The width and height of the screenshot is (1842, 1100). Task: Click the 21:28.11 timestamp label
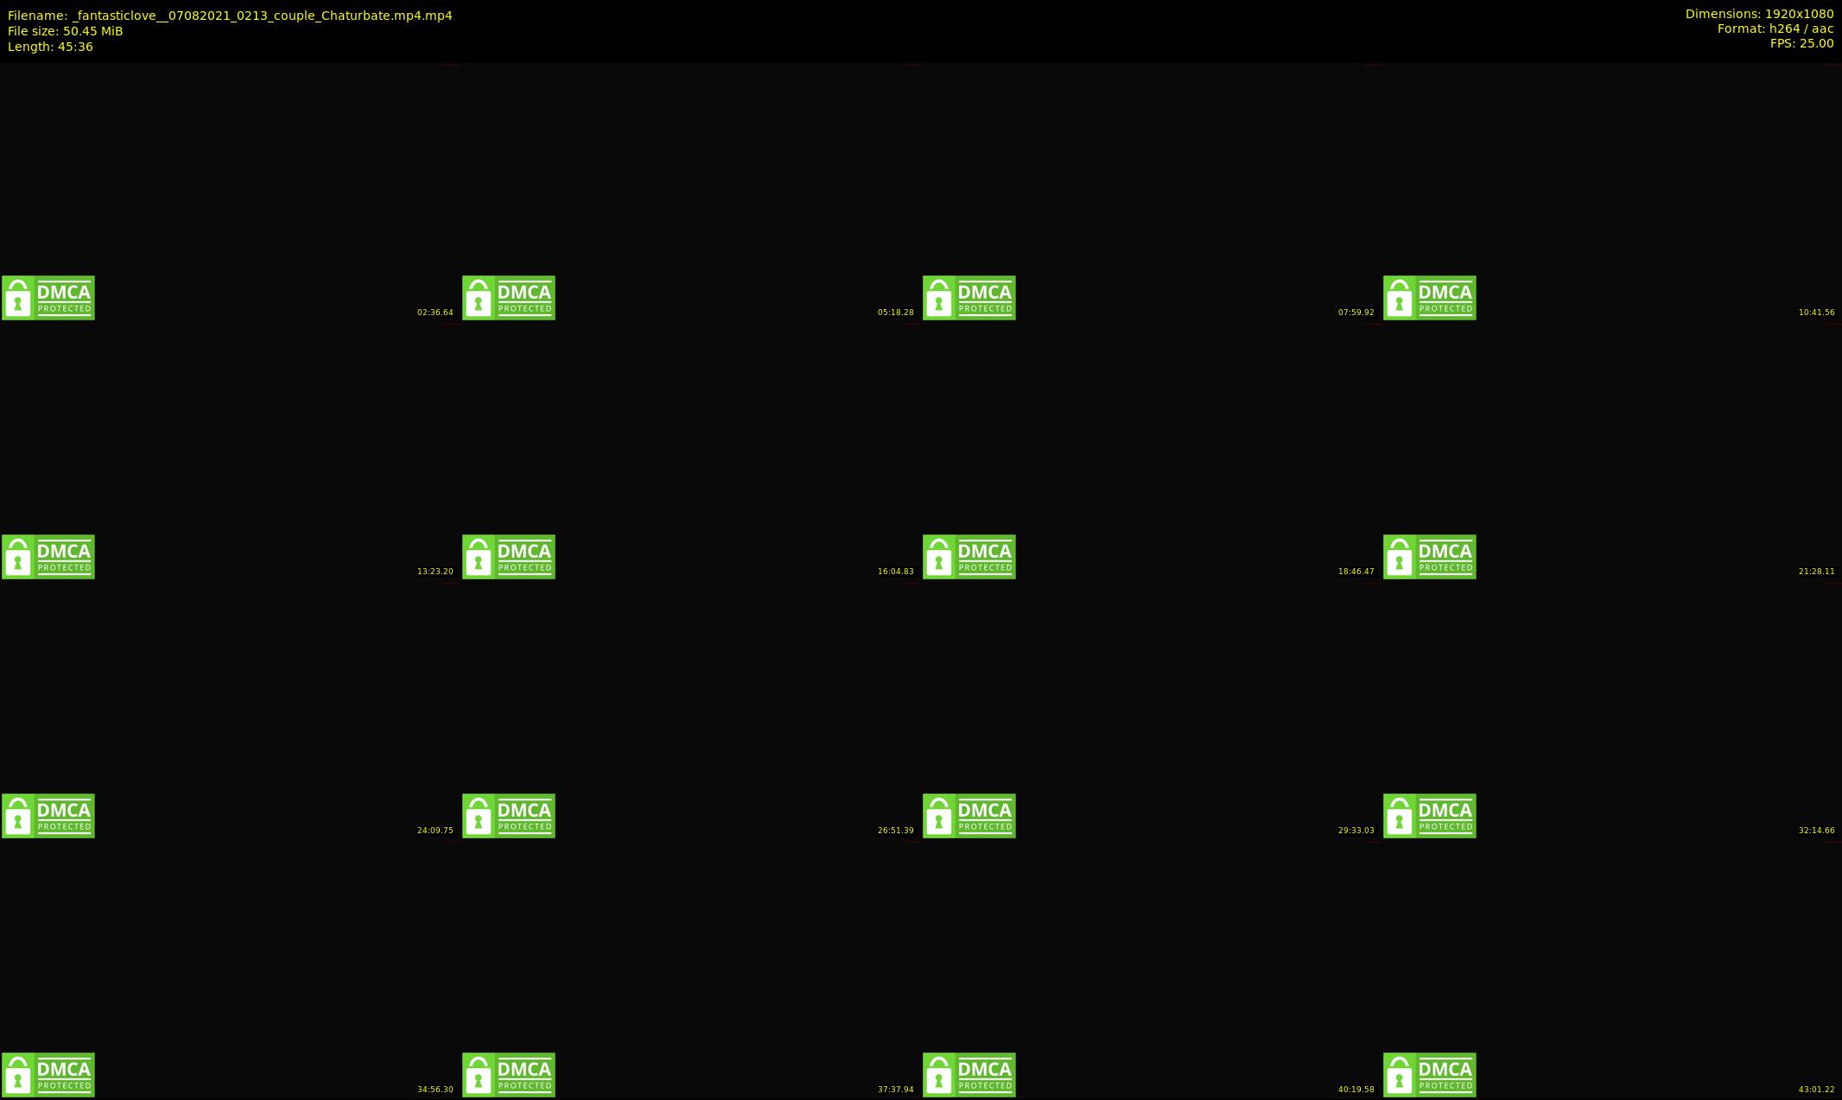(1816, 572)
